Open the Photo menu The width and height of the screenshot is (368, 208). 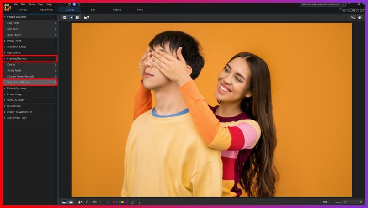32,4
